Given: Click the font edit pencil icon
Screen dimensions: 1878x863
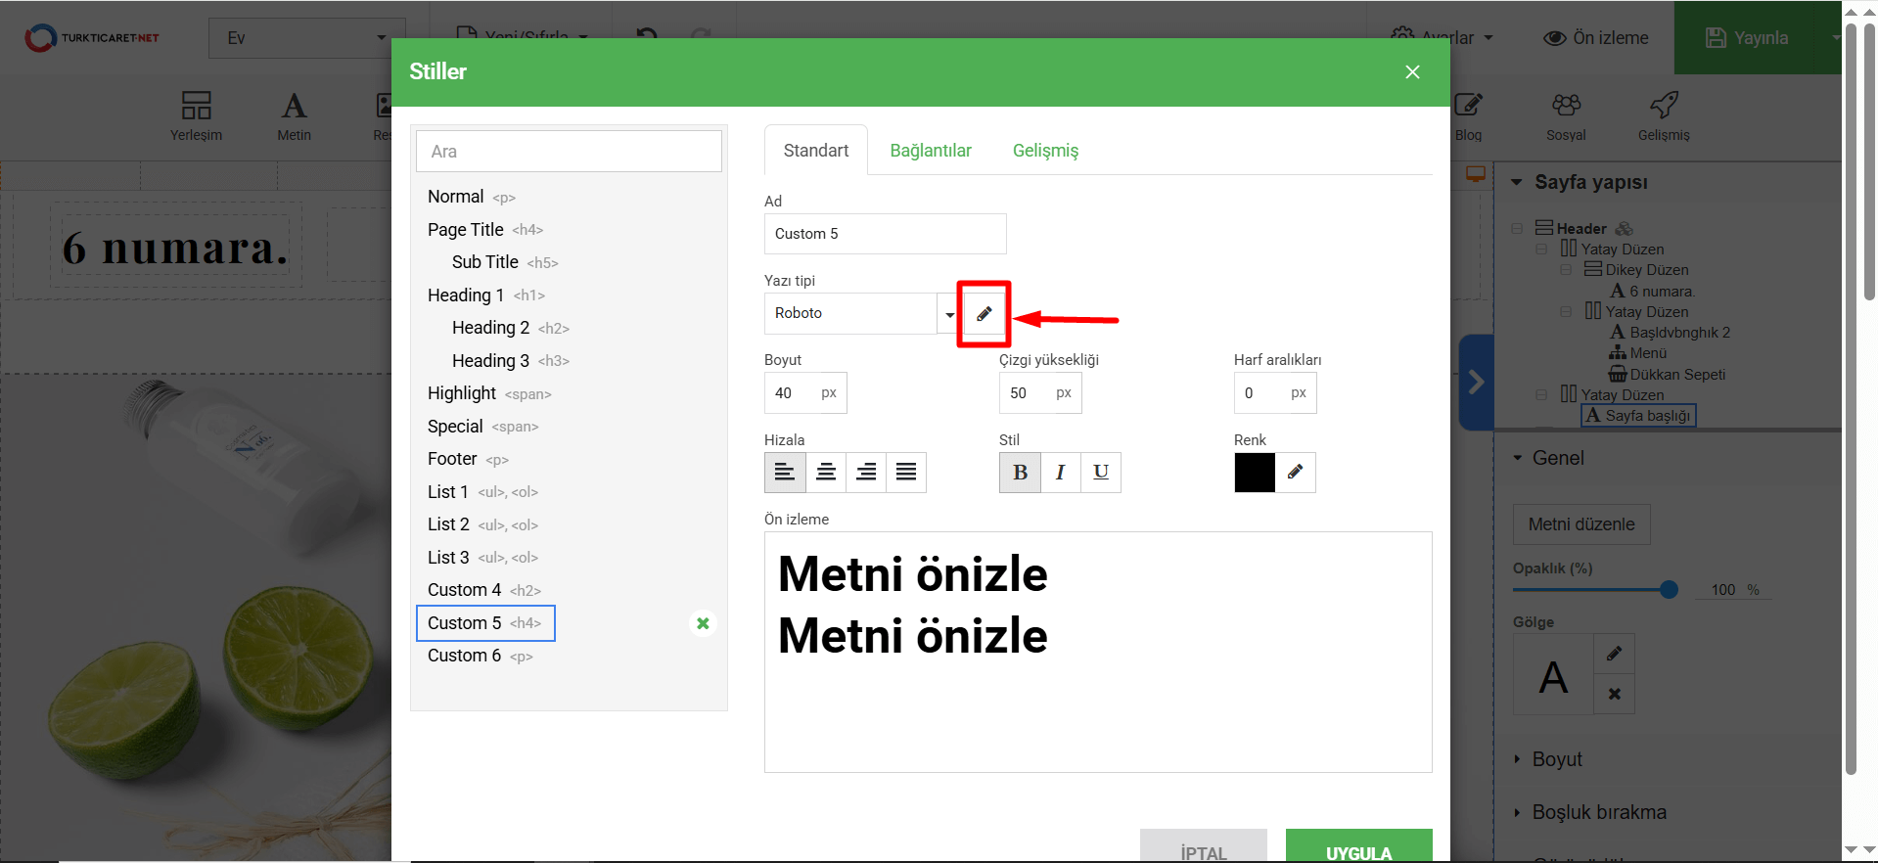Looking at the screenshot, I should (x=984, y=314).
